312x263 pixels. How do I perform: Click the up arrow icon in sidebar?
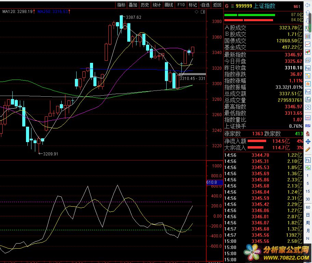point(308,13)
